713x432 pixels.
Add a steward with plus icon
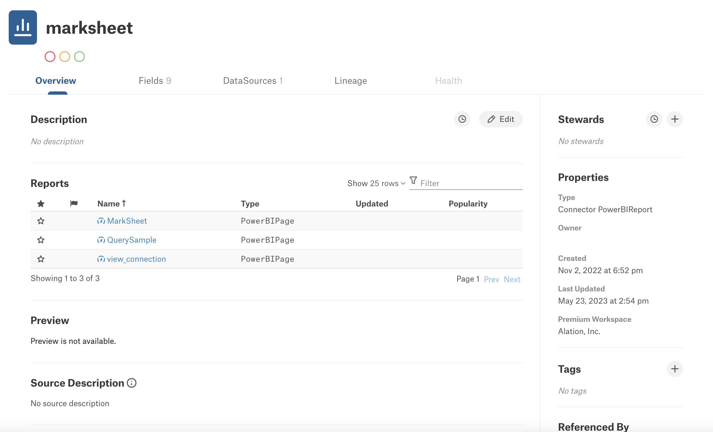click(675, 119)
